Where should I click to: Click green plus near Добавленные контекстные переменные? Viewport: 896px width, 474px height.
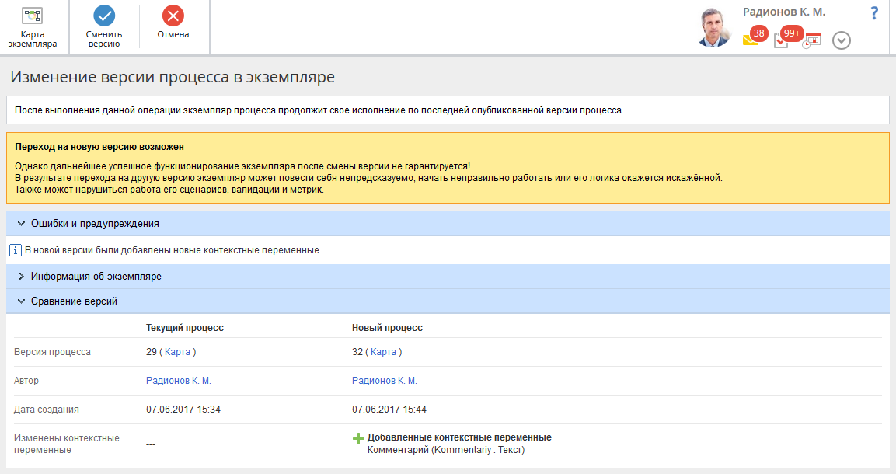(358, 438)
